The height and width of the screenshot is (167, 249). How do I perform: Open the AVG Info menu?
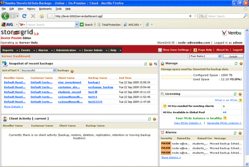tap(133, 24)
